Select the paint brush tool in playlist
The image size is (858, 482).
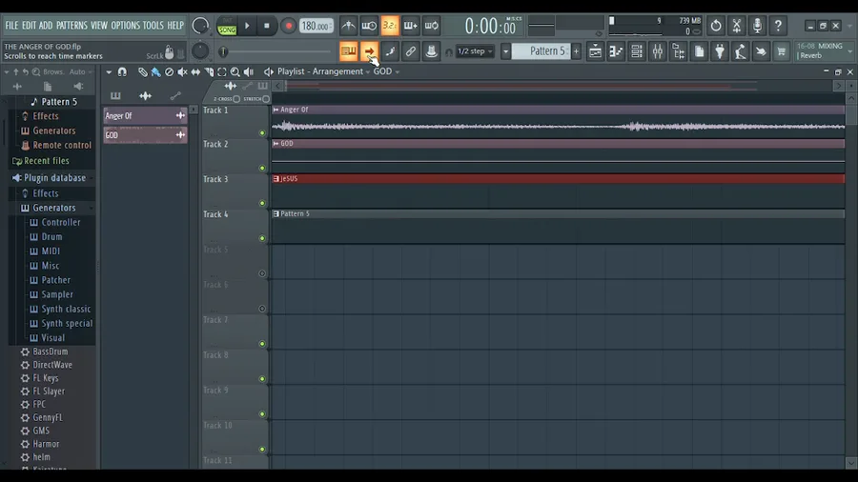(156, 71)
